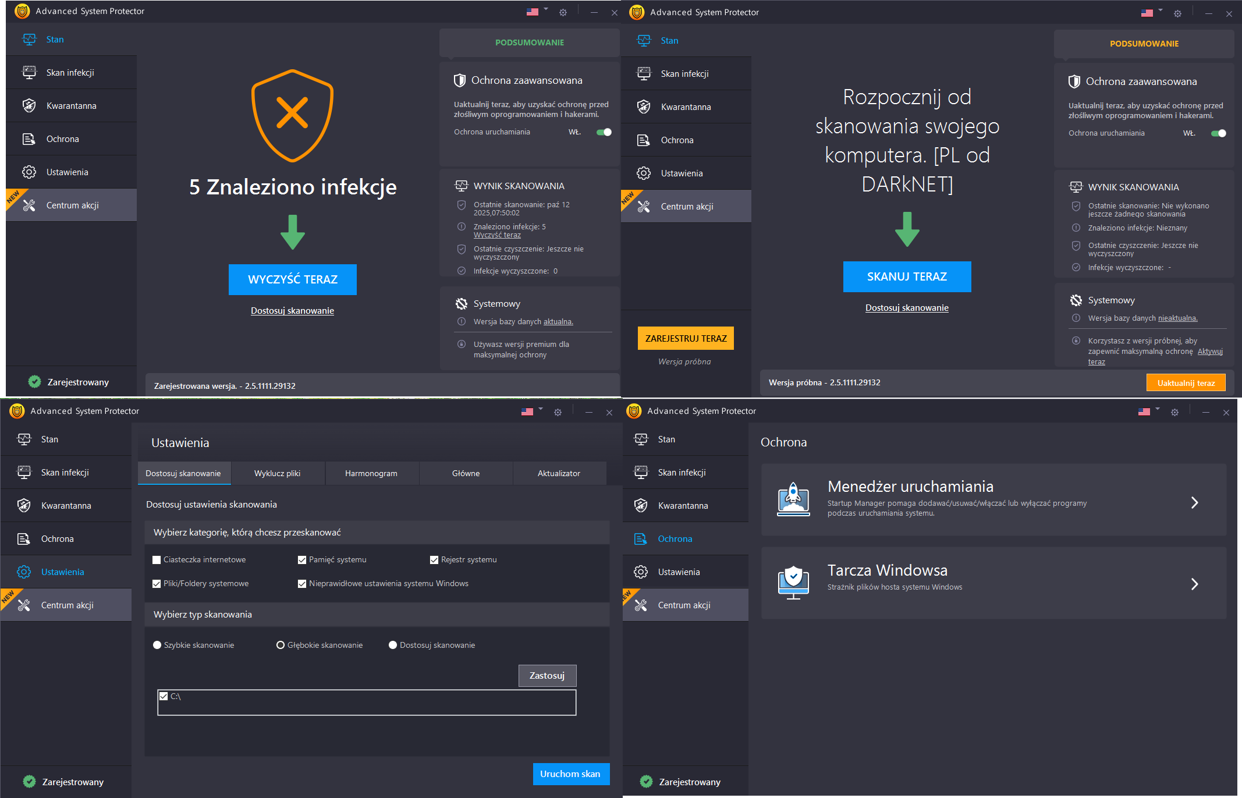Select the Szybkie skanowanie radio button
The image size is (1242, 798).
[x=157, y=645]
